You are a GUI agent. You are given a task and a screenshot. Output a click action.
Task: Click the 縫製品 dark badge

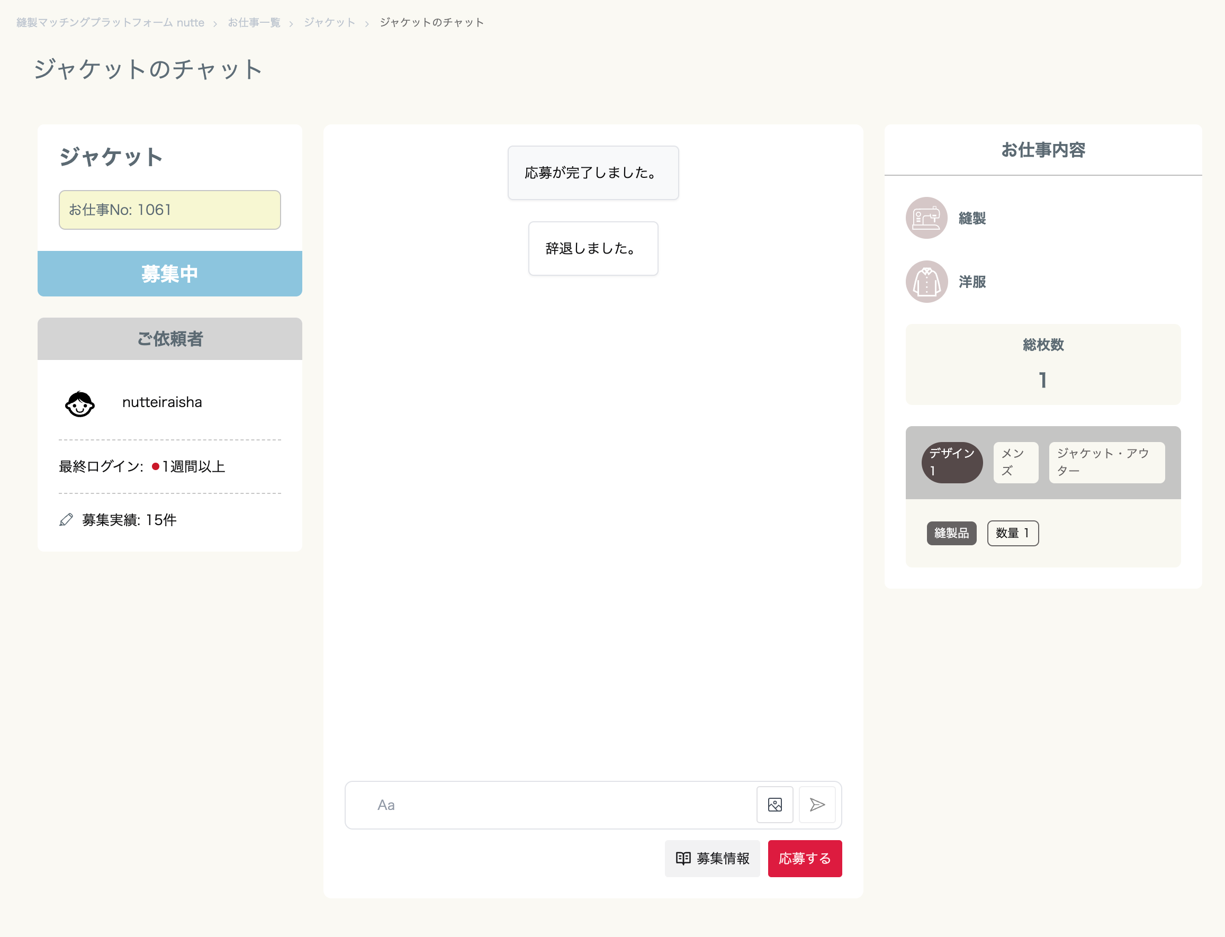(x=951, y=533)
